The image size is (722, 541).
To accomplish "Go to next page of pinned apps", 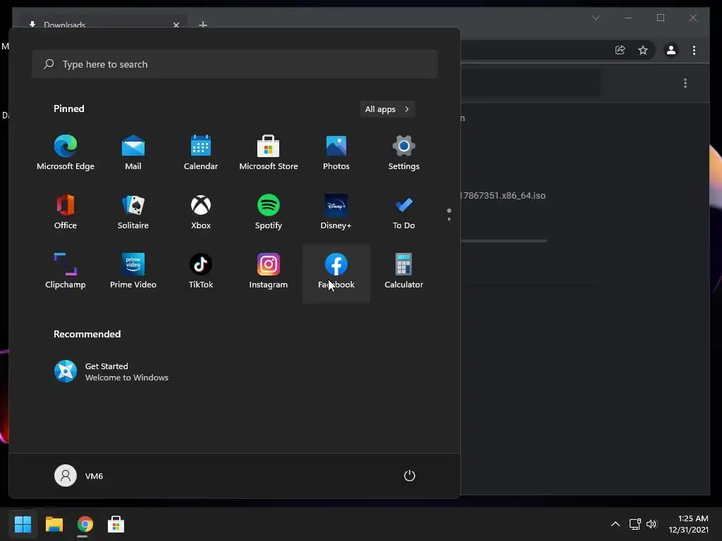I will [x=449, y=219].
